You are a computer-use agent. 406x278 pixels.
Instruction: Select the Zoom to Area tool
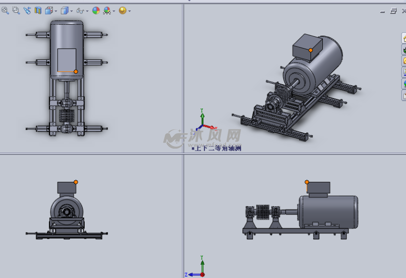(x=16, y=10)
